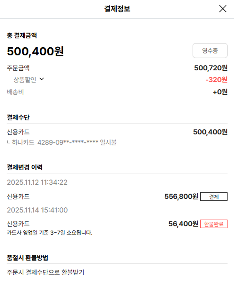234x284 pixels.
Task: Select the 2025.11.14 15:41:00 timestamp
Action: [37, 210]
